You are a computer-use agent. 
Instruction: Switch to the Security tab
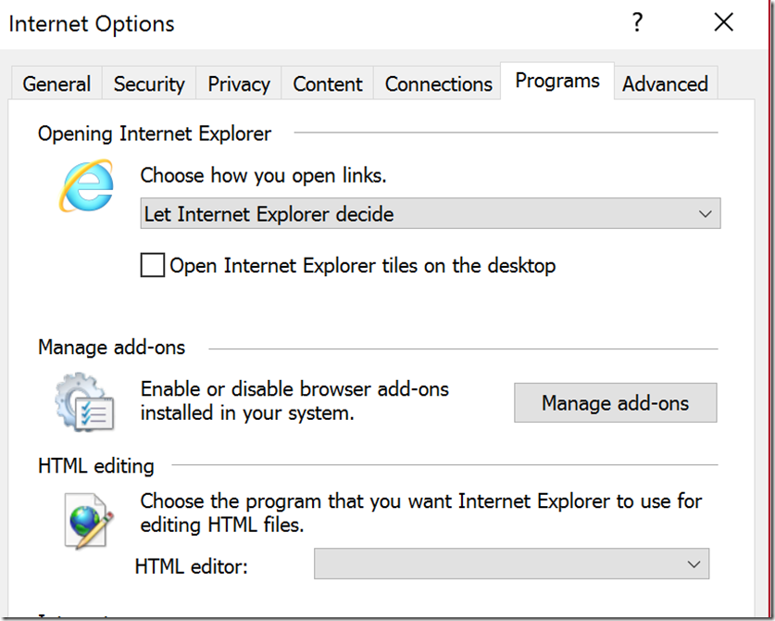[149, 83]
